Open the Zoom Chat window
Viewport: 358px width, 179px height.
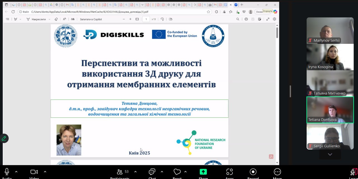click(152, 172)
